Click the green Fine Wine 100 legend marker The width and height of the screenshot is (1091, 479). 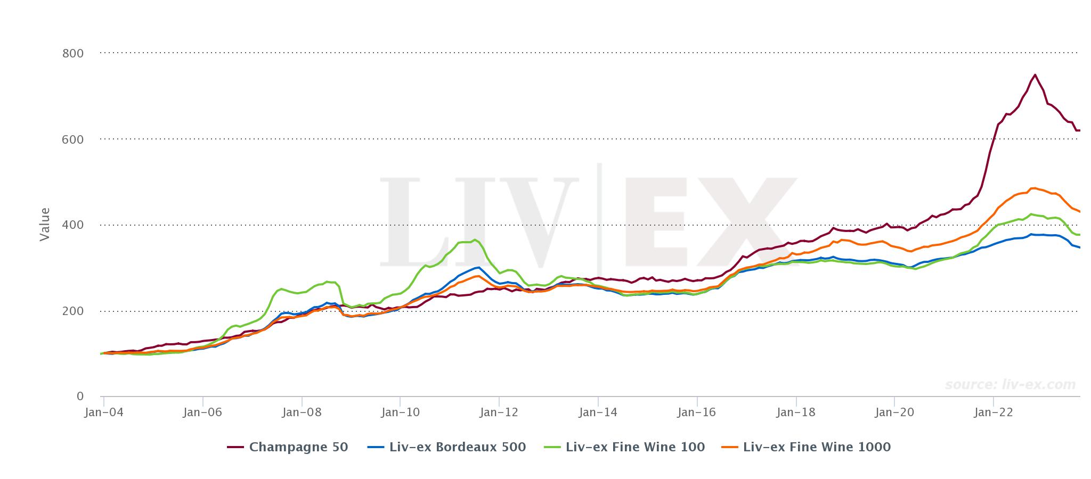pos(552,447)
